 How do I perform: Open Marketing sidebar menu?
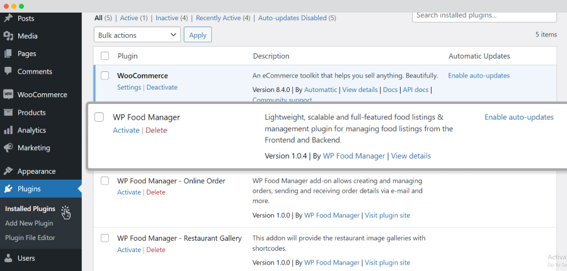33,147
